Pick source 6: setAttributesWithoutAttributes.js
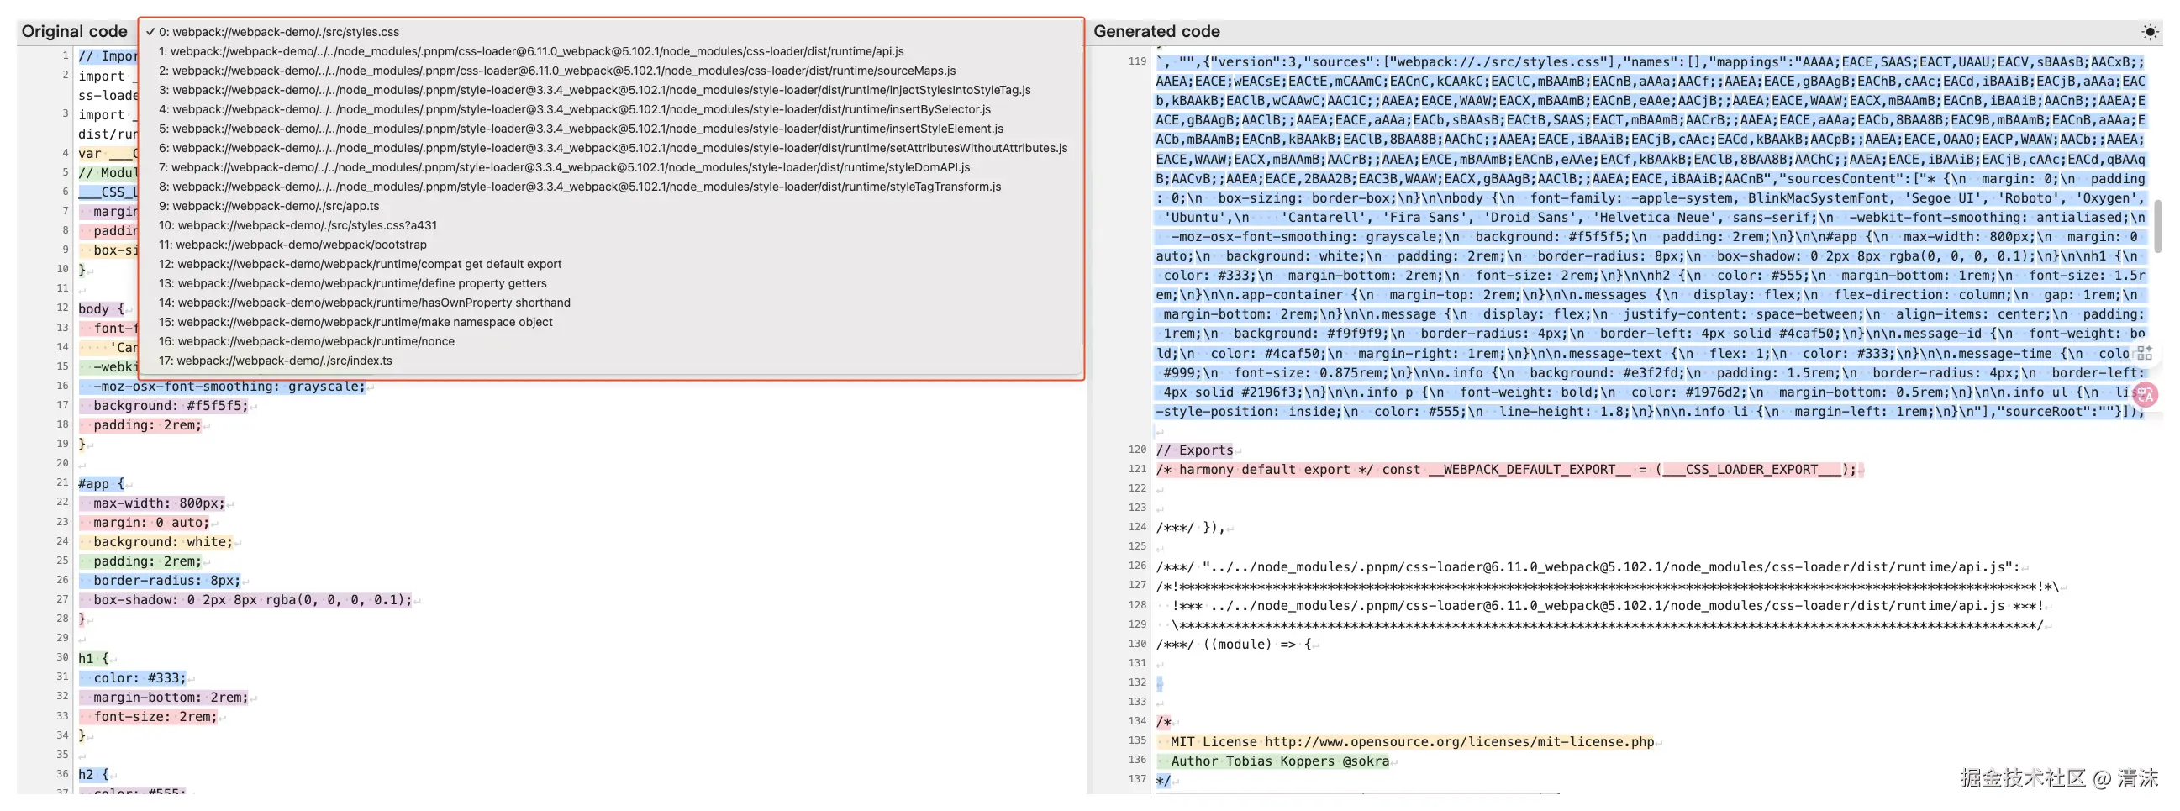The height and width of the screenshot is (811, 2180). coord(610,148)
